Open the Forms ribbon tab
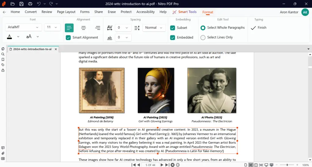Screen dimensions: 312x167 [85, 12]
